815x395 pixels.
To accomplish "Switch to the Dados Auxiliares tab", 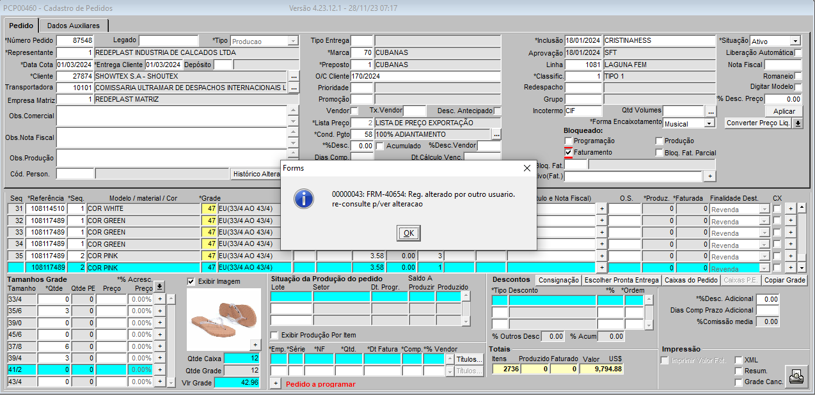I will pos(74,26).
